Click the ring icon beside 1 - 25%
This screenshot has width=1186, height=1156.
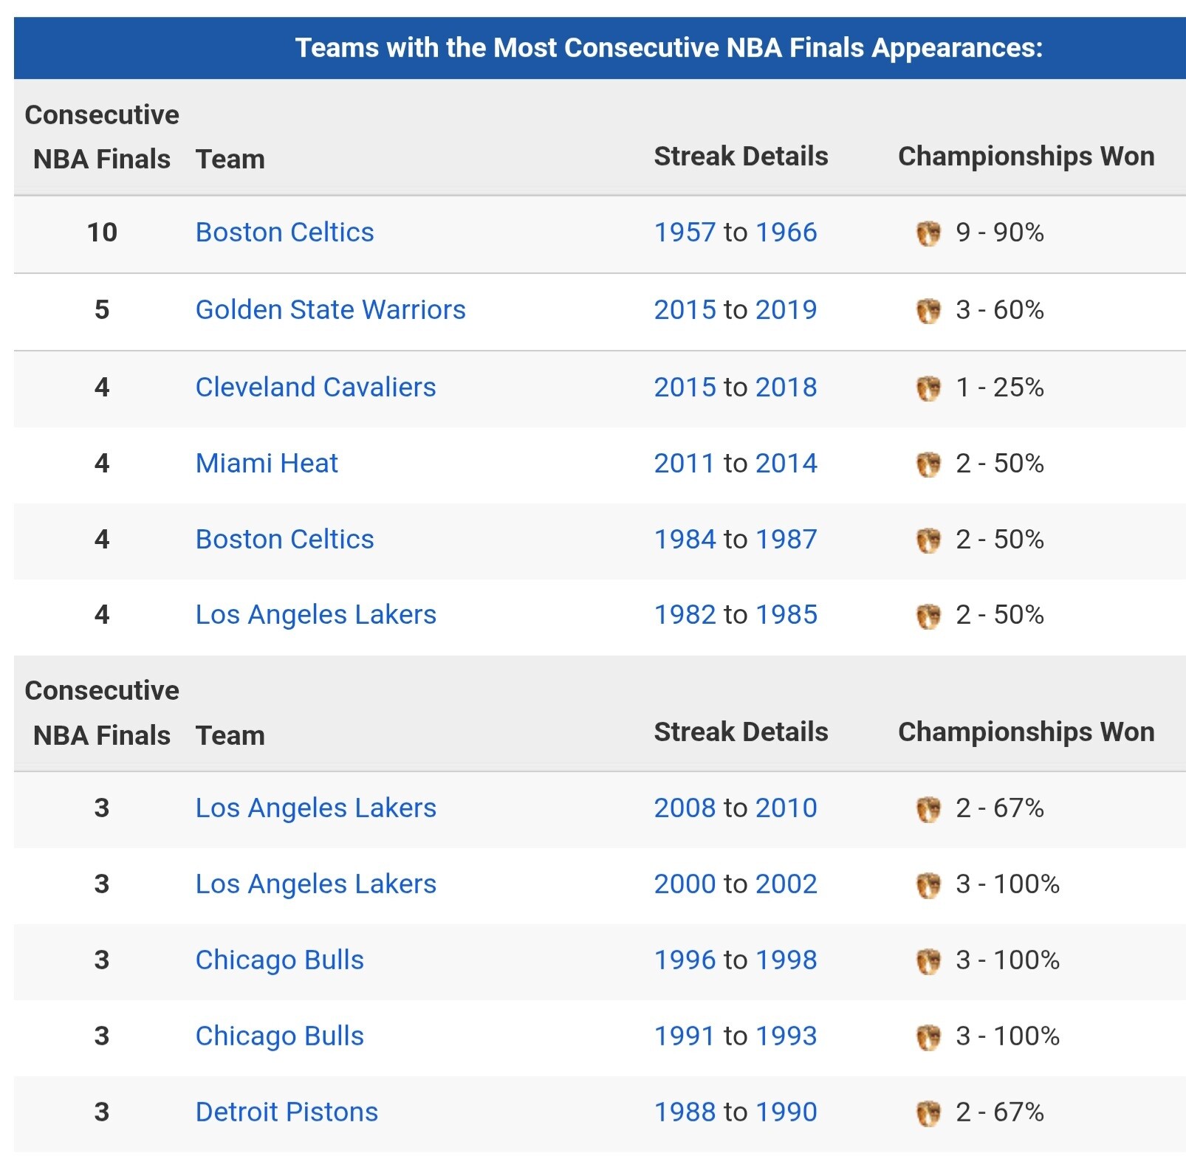point(928,388)
